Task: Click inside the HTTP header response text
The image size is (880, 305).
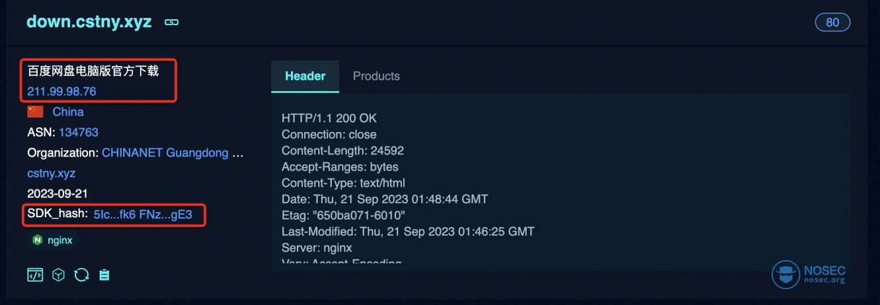Action: [561, 187]
